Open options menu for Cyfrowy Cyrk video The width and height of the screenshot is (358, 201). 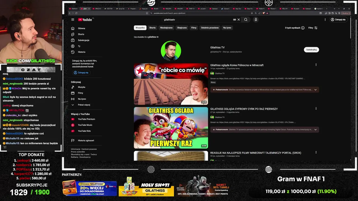316,109
